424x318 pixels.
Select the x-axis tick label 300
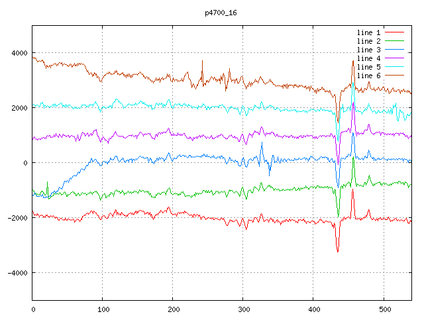pyautogui.click(x=242, y=309)
